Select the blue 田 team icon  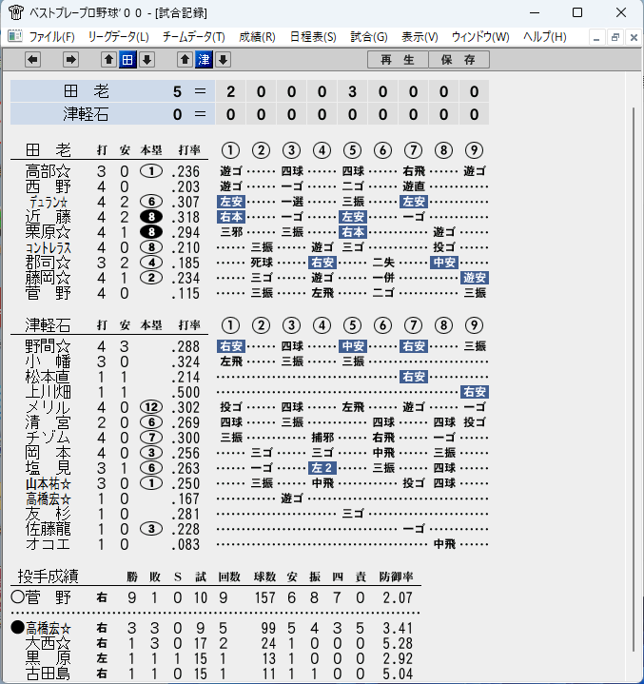click(x=127, y=59)
